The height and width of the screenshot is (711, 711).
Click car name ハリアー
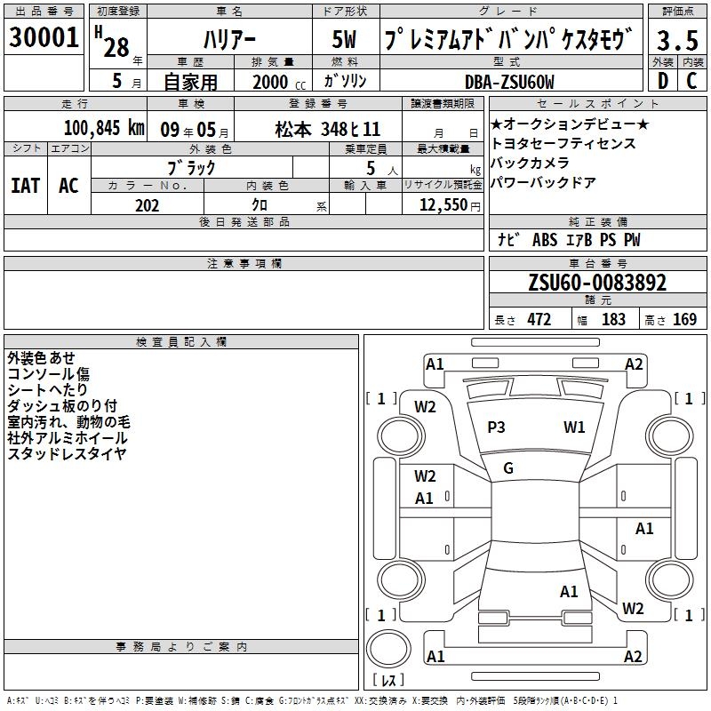coord(229,39)
